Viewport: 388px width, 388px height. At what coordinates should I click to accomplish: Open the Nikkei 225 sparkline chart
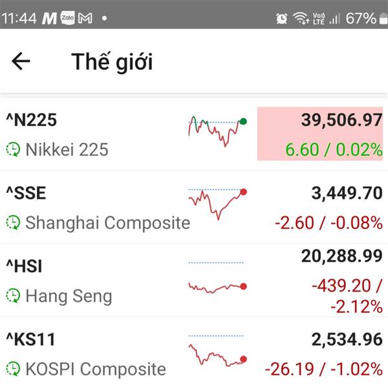click(x=217, y=131)
